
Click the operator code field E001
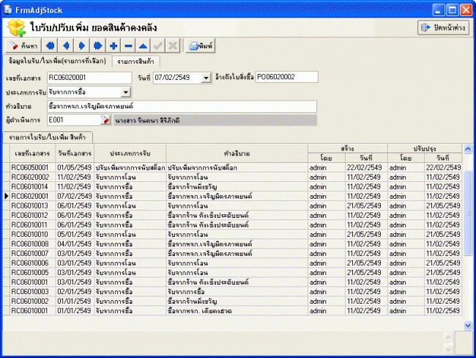tap(74, 120)
